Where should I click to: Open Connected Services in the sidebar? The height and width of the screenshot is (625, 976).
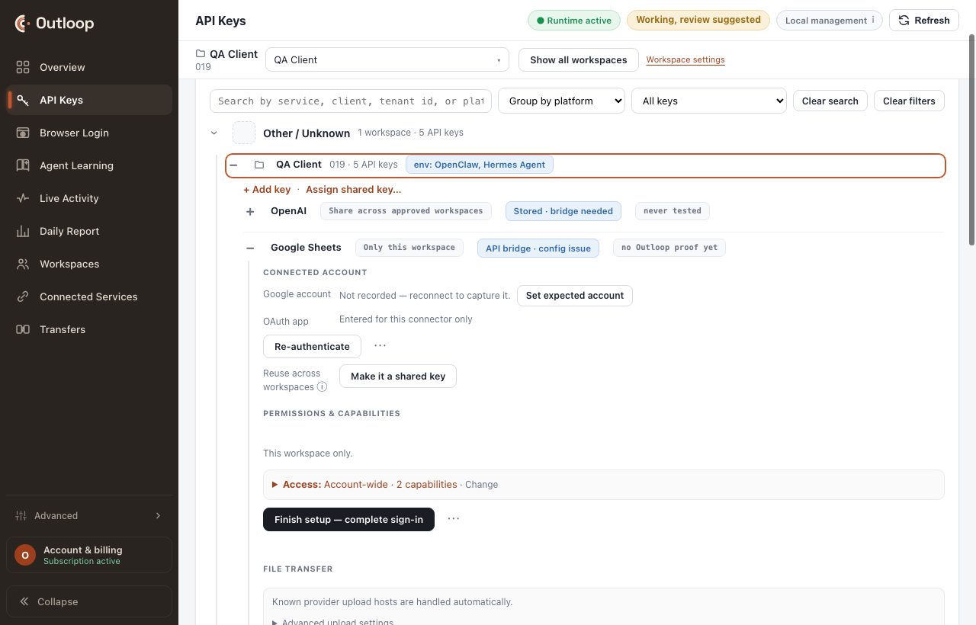coord(89,296)
